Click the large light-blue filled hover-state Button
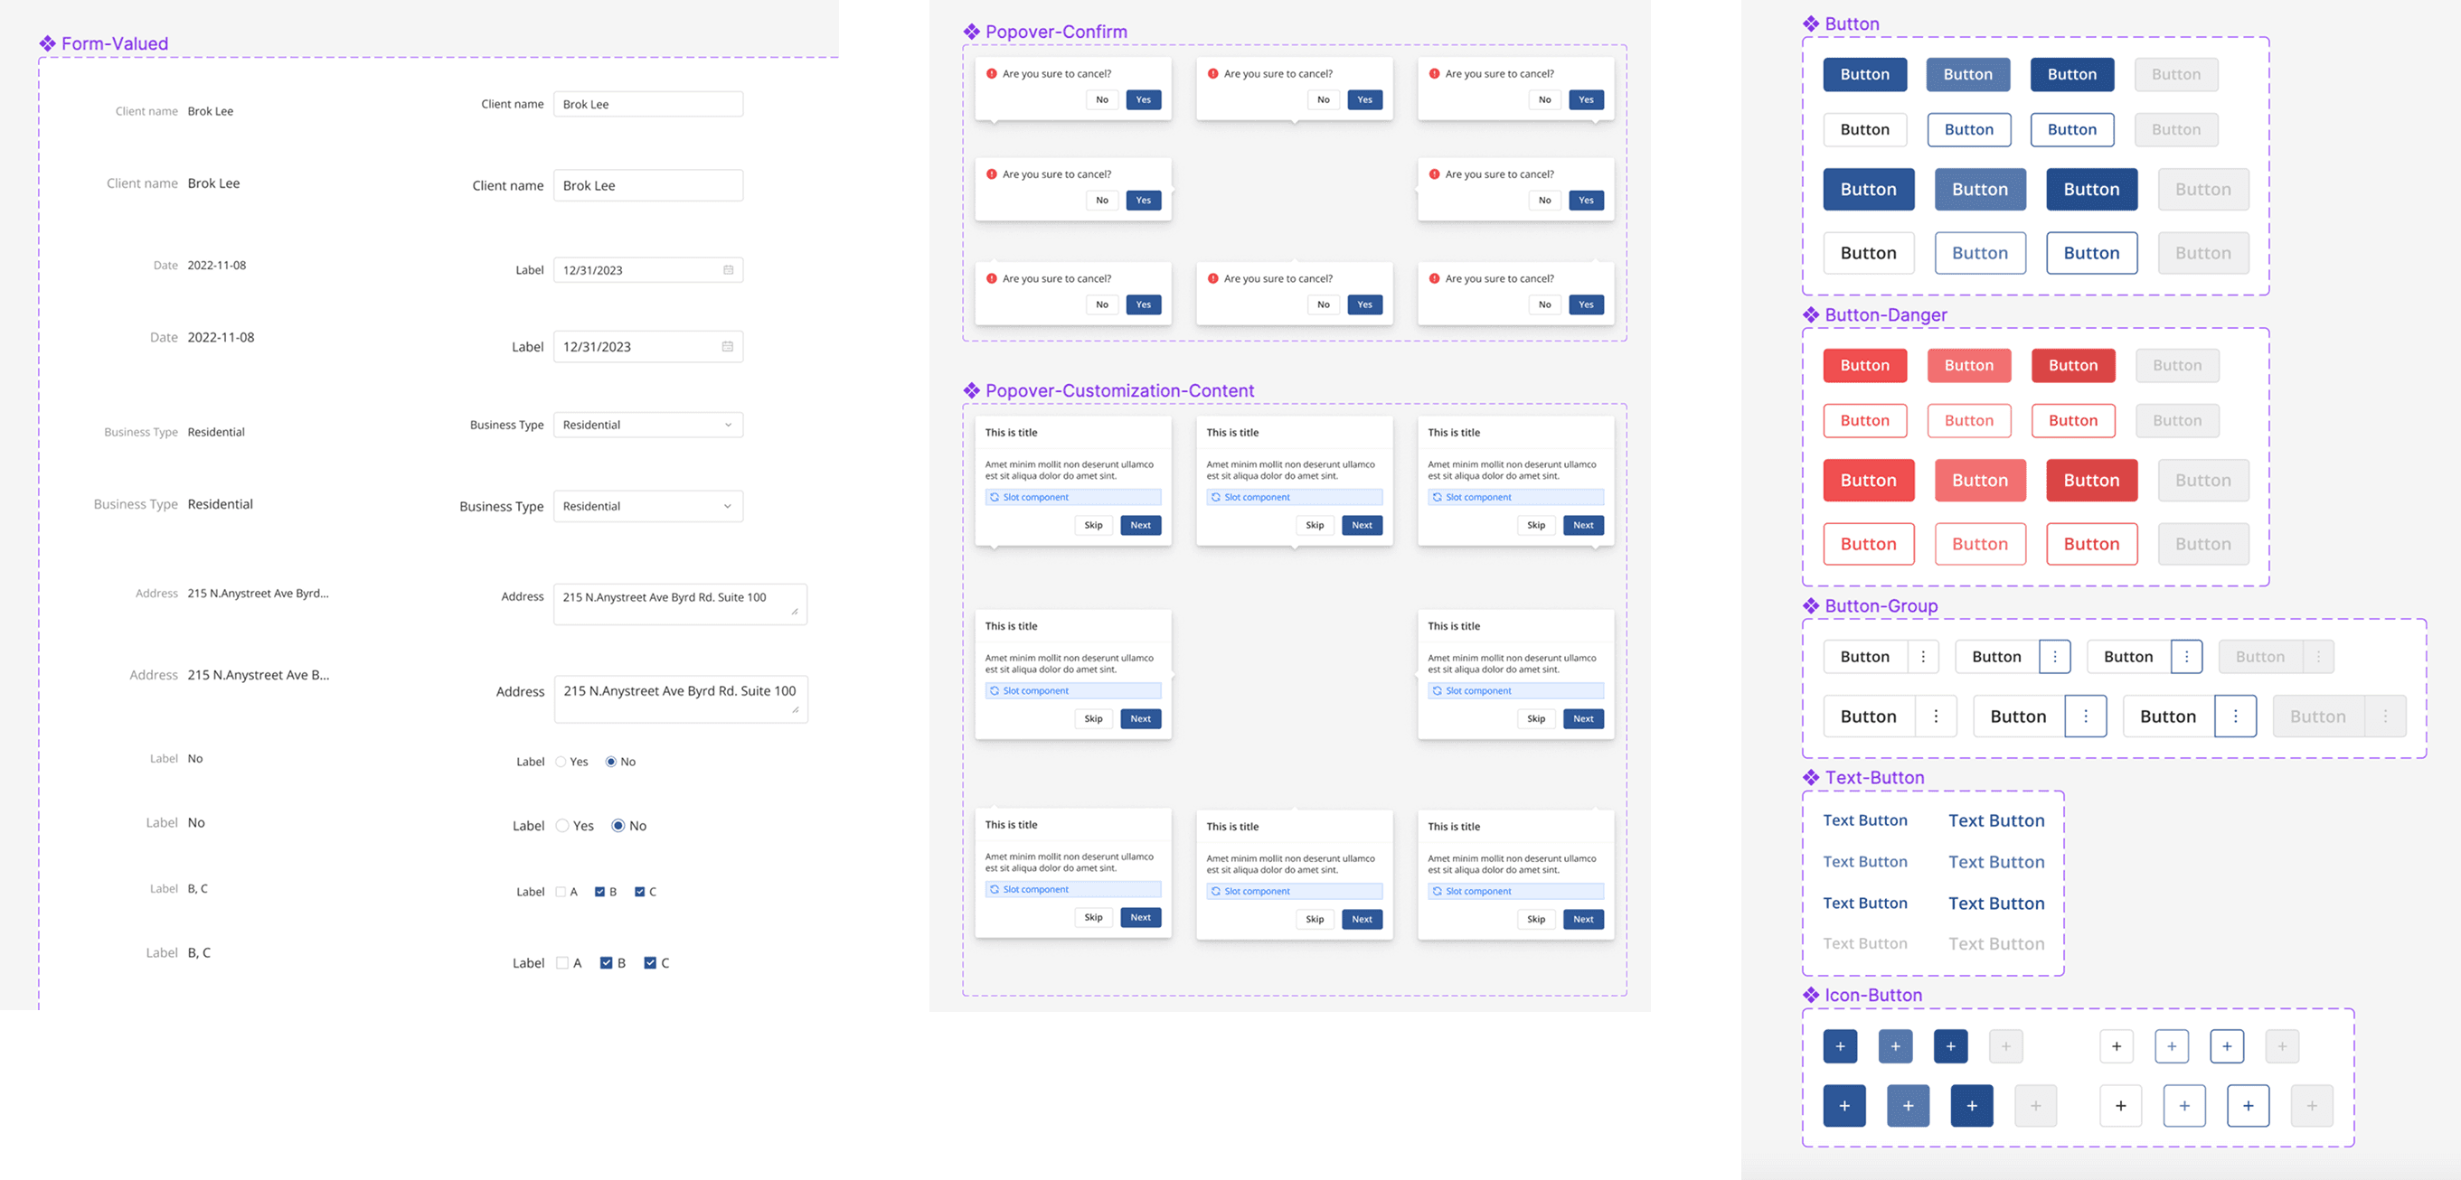Screen dimensions: 2461x1180 [x=1979, y=189]
